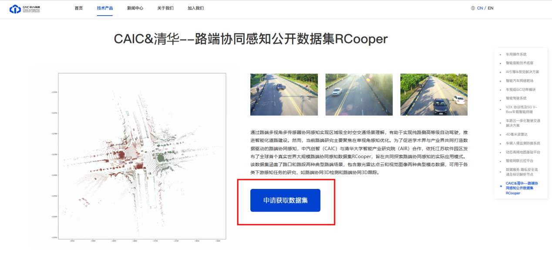Image resolution: width=552 pixels, height=261 pixels.
Task: Select 车用操作系统 in the side navigation
Action: pyautogui.click(x=516, y=54)
